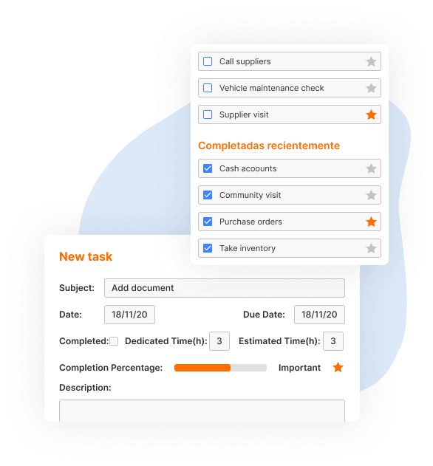Open the Due Date field
This screenshot has height=466, width=433.
[319, 315]
